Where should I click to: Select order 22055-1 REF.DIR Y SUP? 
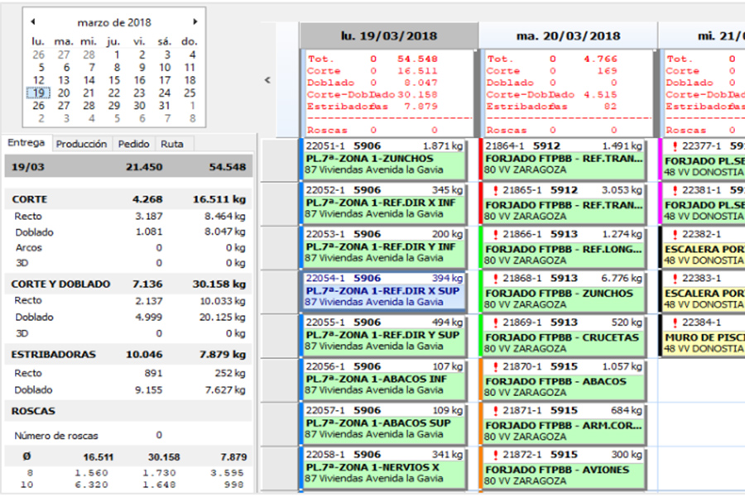(x=384, y=335)
